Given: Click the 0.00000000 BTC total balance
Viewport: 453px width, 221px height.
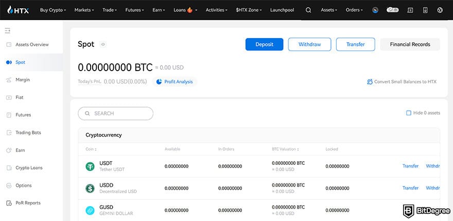Looking at the screenshot, I should 115,67.
